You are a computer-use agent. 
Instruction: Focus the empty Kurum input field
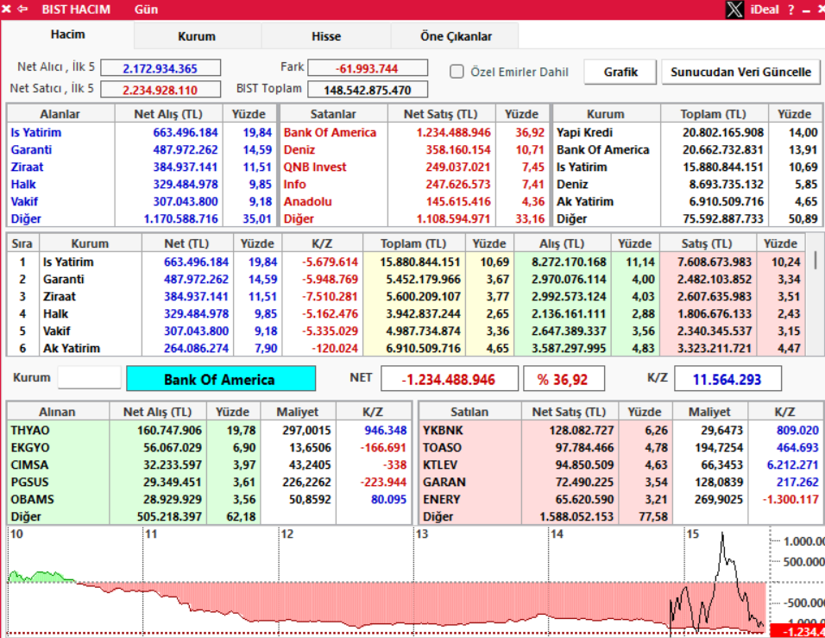coord(90,378)
